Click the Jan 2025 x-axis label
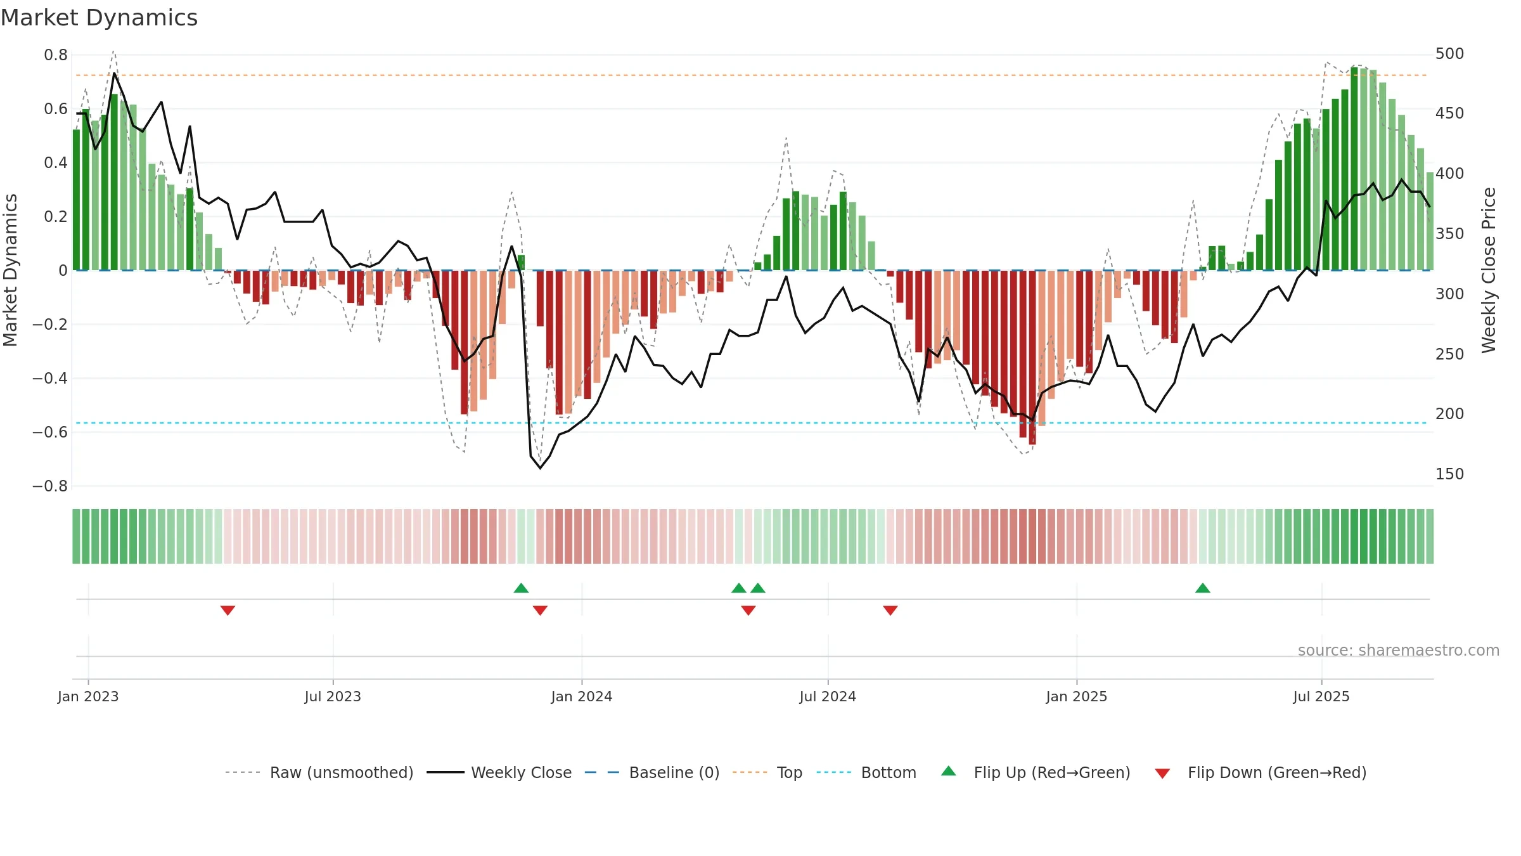Viewport: 1521px width, 856px height. tap(1077, 696)
